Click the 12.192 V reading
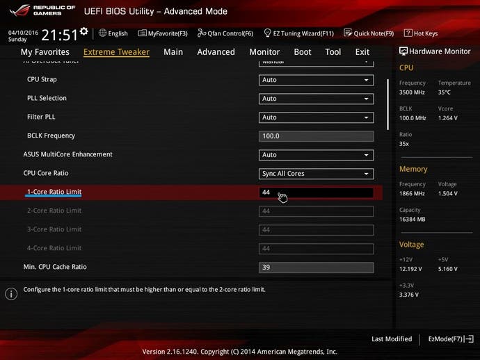The height and width of the screenshot is (360, 480). tap(410, 269)
